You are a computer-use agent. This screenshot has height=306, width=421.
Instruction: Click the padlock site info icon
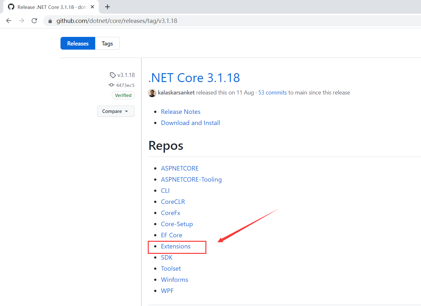tap(50, 21)
